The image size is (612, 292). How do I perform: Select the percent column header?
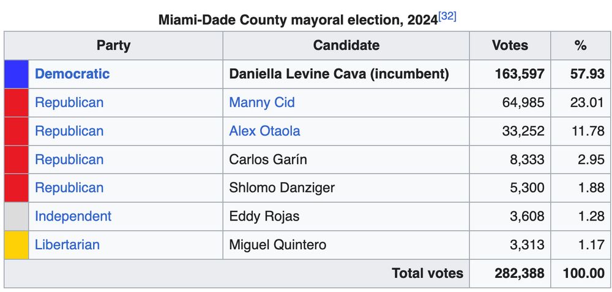[580, 46]
